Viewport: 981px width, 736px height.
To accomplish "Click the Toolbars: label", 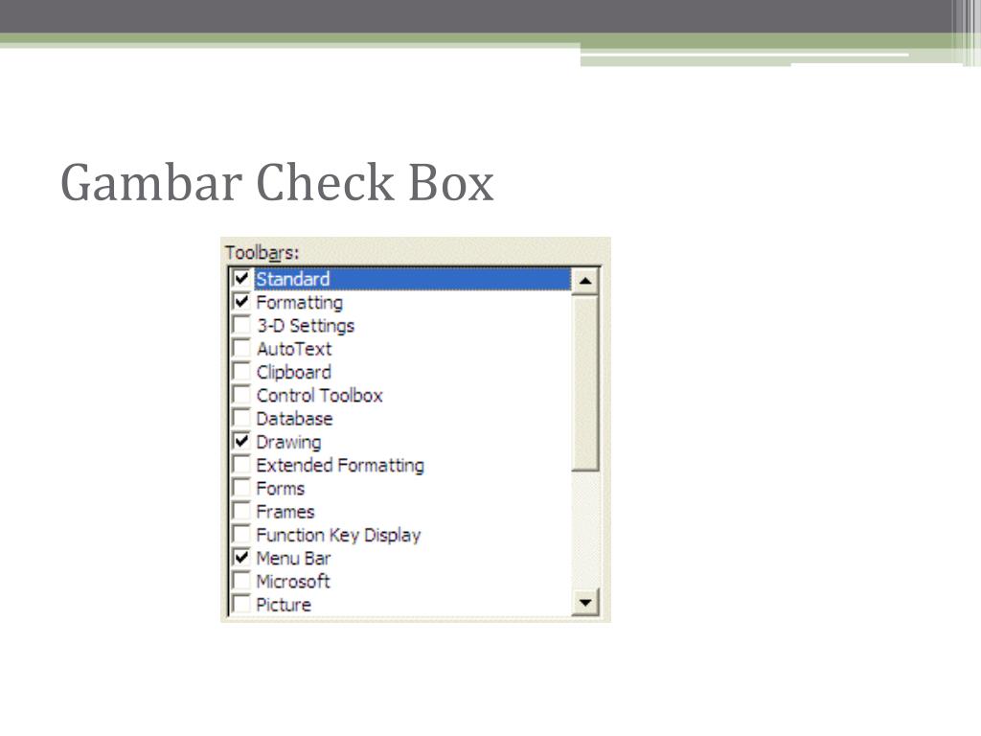I will pos(262,253).
